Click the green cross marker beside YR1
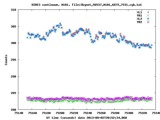 (148, 15)
